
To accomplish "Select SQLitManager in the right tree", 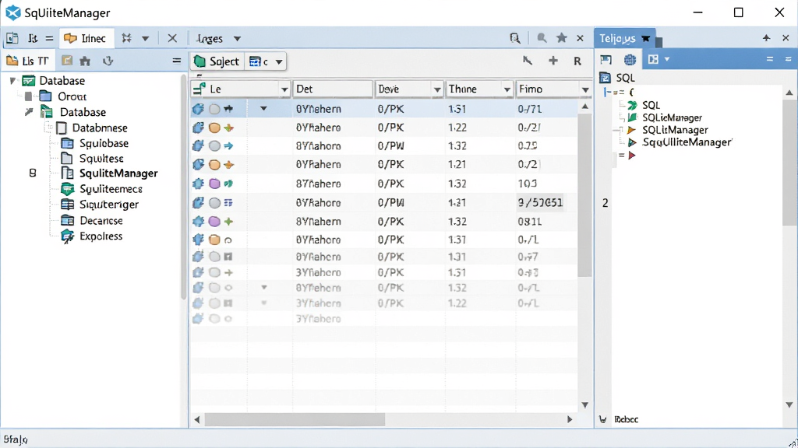I will [x=675, y=130].
